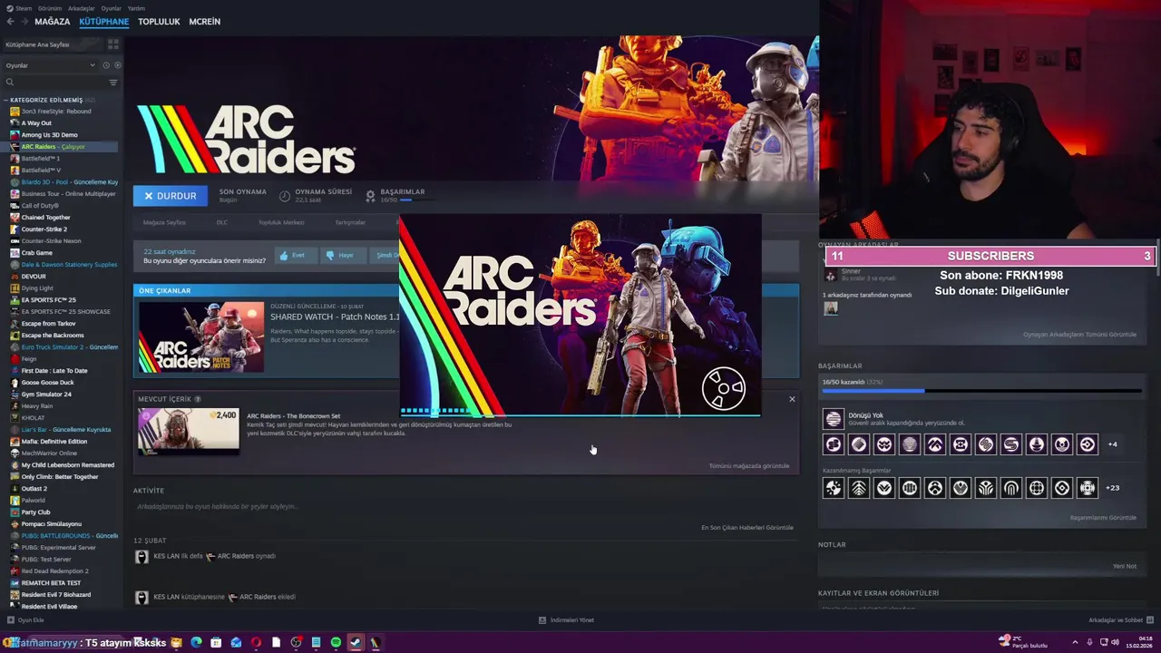Click the recent activity clock filter icon
Screen dimensions: 1161x653
[106, 65]
